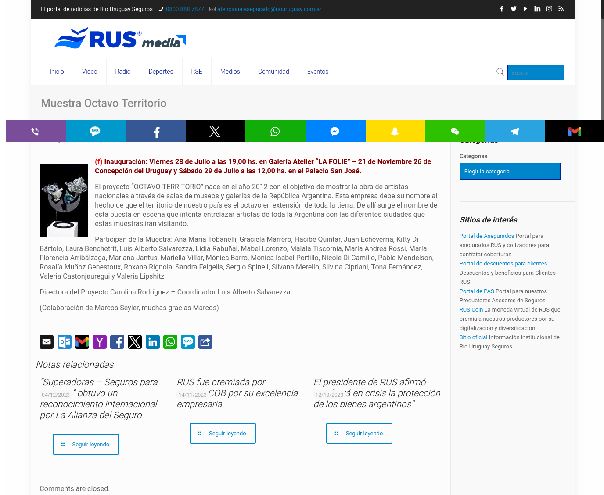Click the generic share icon below the article

pyautogui.click(x=205, y=342)
